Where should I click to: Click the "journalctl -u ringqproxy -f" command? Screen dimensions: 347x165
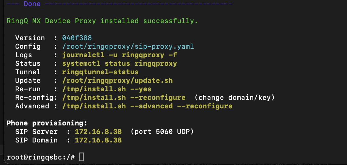(120, 55)
